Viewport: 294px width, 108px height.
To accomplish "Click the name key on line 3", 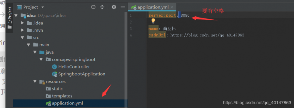I will 153,29.
